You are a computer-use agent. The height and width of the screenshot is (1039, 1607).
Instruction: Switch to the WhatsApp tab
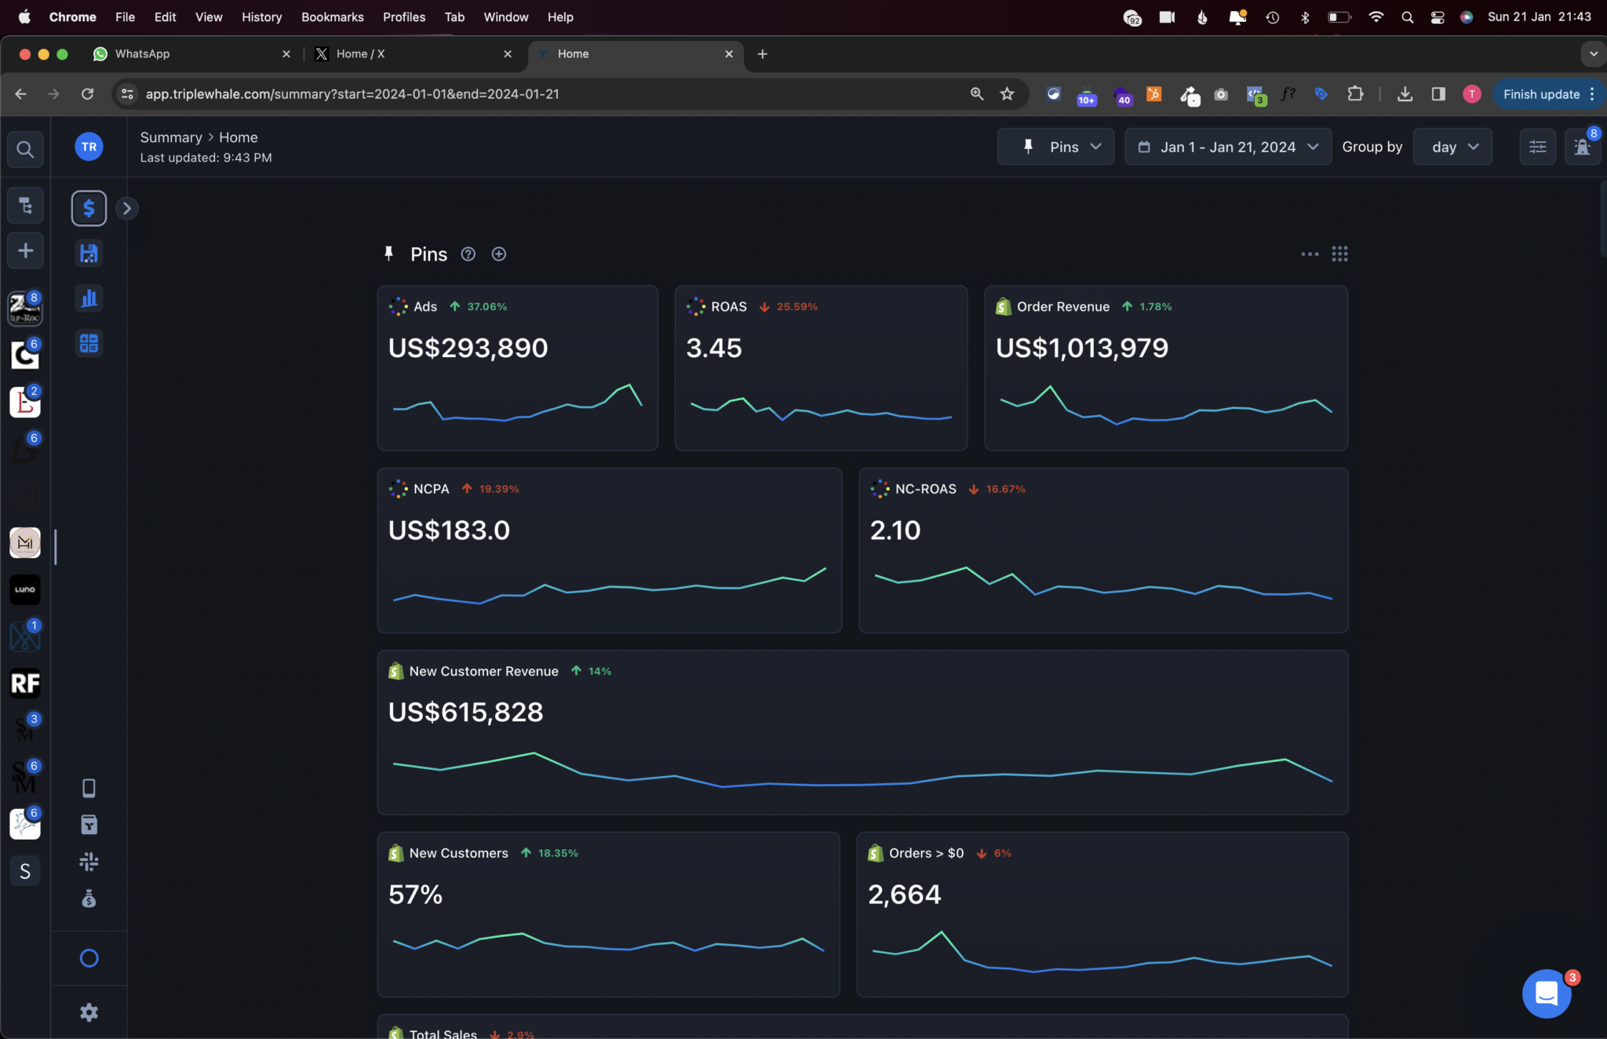tap(191, 54)
